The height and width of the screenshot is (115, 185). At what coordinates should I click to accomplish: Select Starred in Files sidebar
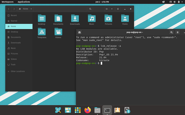(x=19, y=21)
